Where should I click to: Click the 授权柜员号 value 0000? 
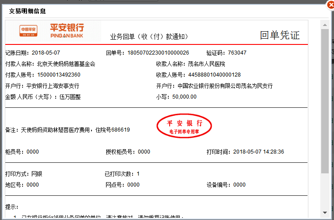pos(144,152)
